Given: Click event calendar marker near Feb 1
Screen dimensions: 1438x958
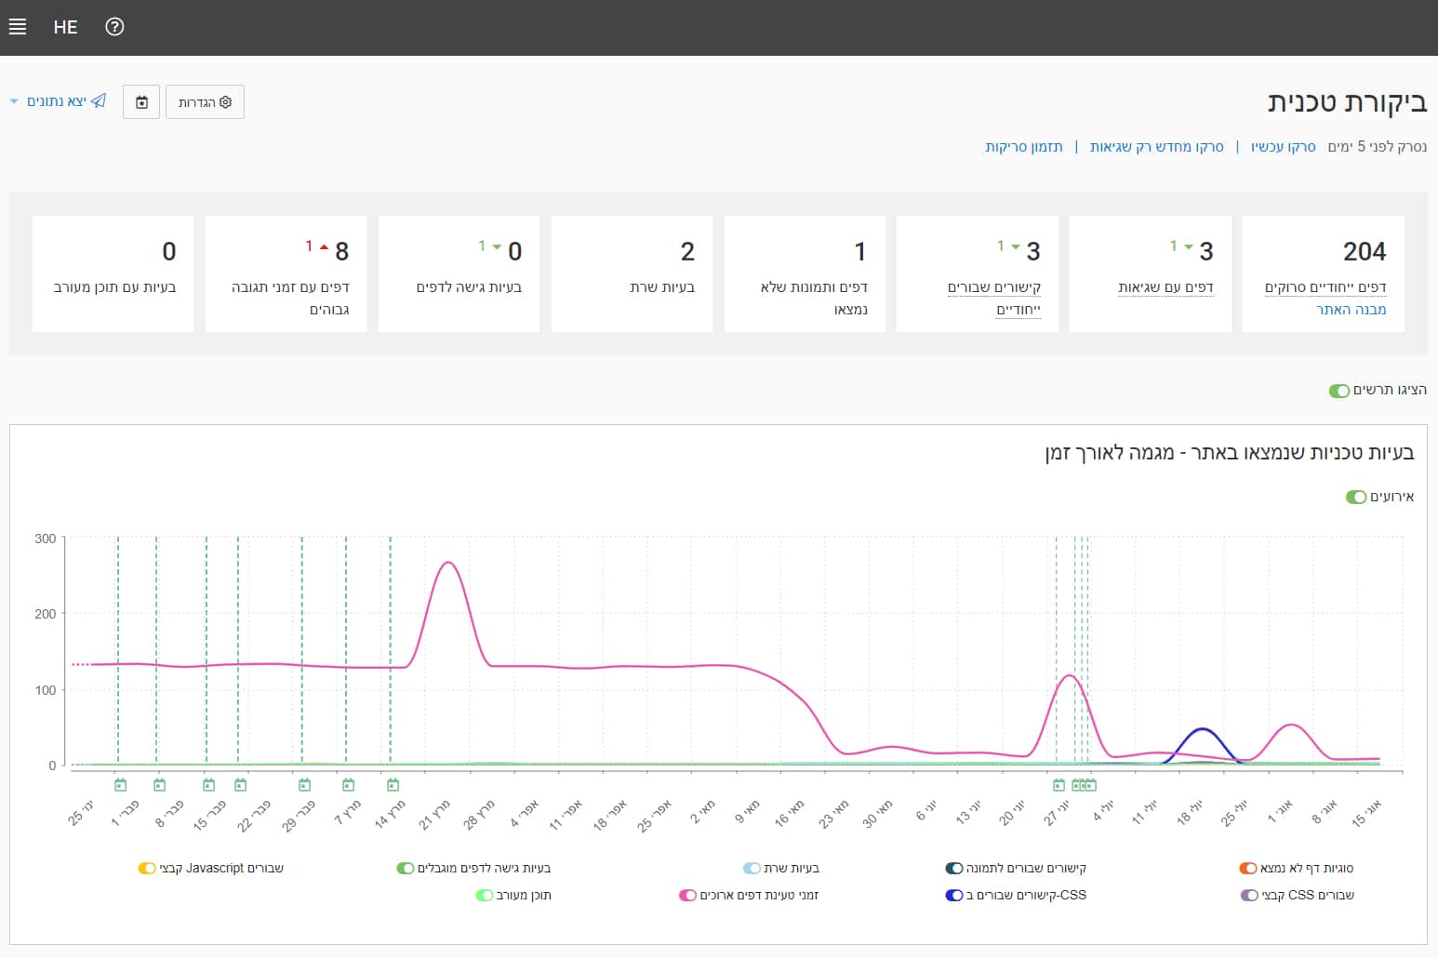Looking at the screenshot, I should 120,785.
